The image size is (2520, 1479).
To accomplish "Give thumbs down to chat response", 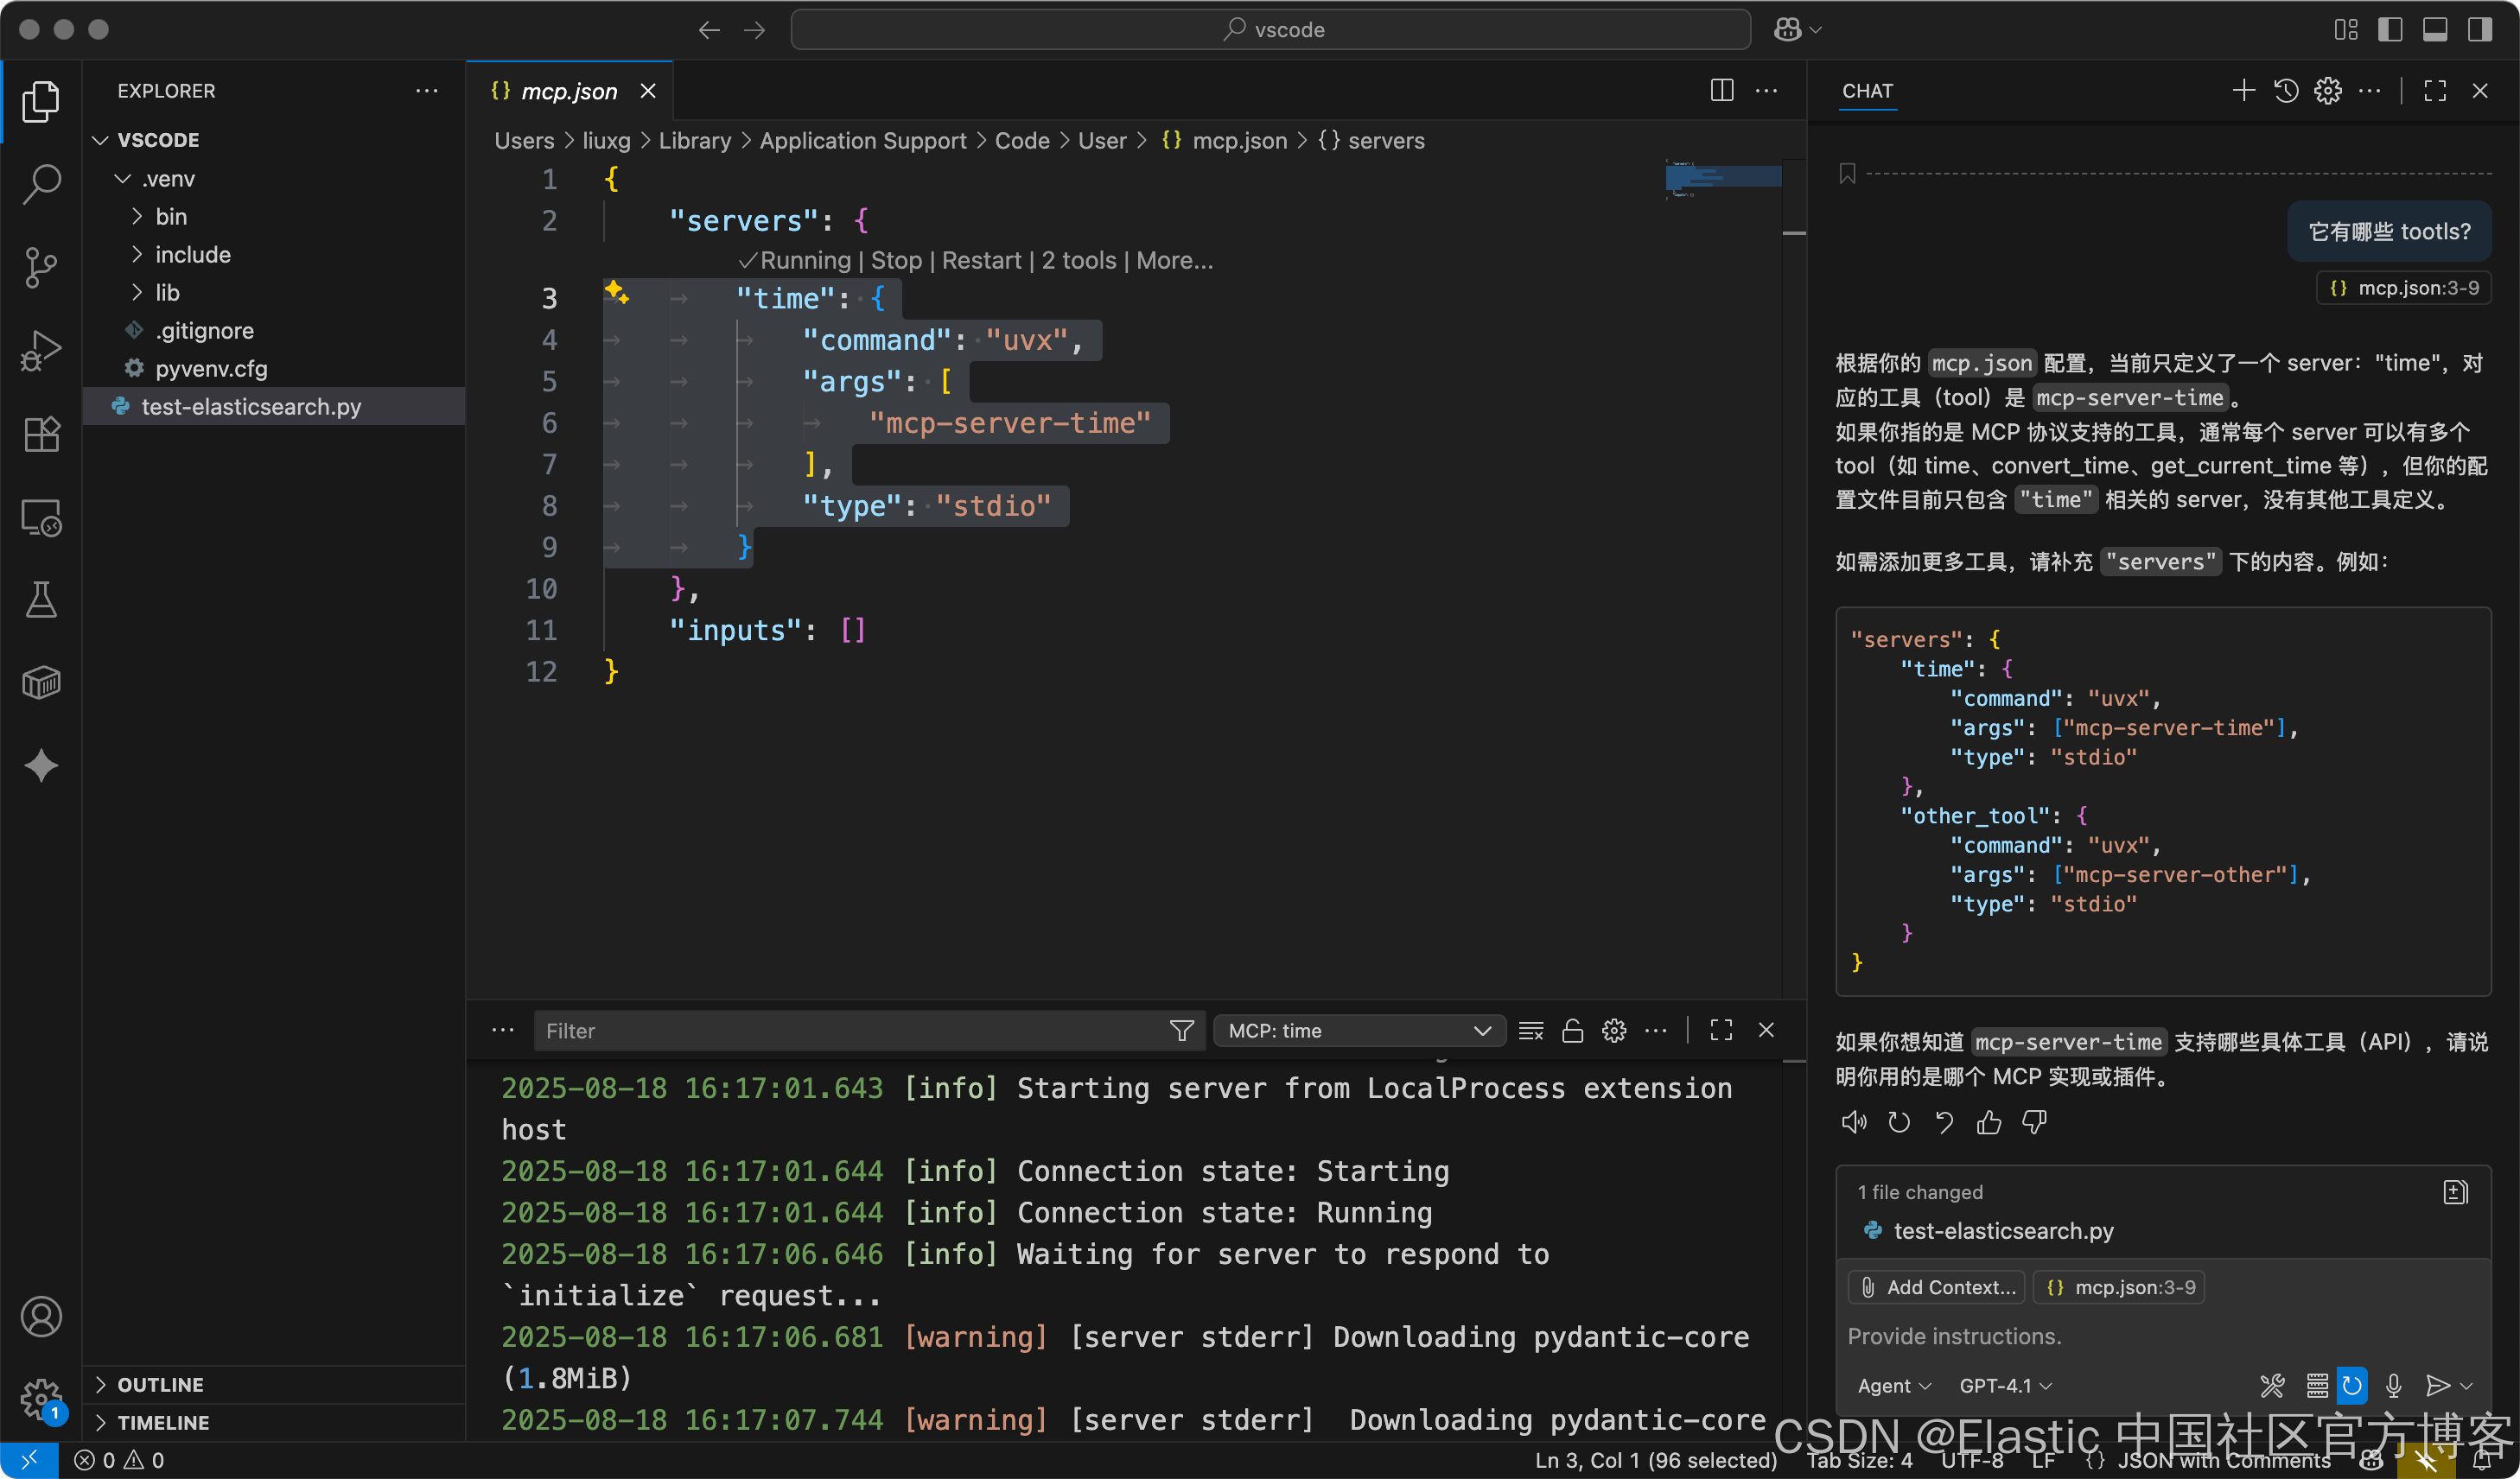I will tap(2034, 1122).
